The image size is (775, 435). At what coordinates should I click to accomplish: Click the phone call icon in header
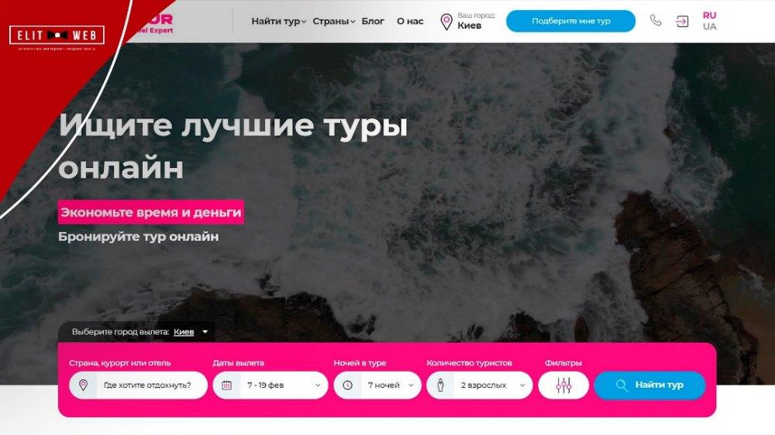(x=656, y=20)
